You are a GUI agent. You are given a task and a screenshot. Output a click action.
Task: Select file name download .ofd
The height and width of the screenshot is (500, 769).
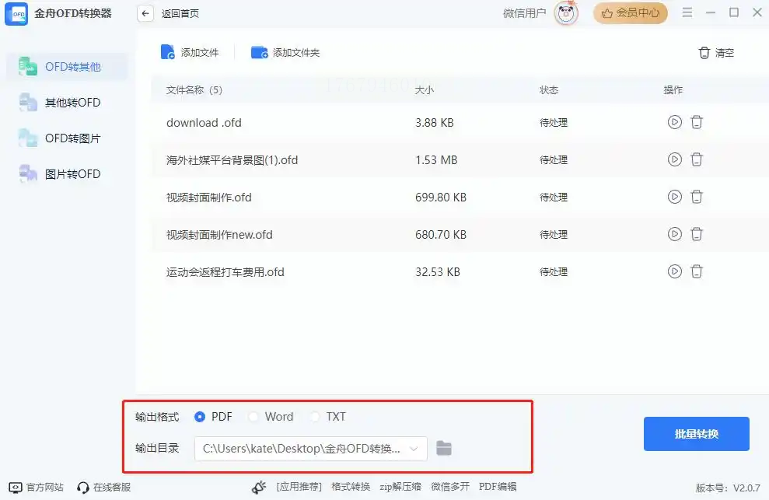point(204,123)
